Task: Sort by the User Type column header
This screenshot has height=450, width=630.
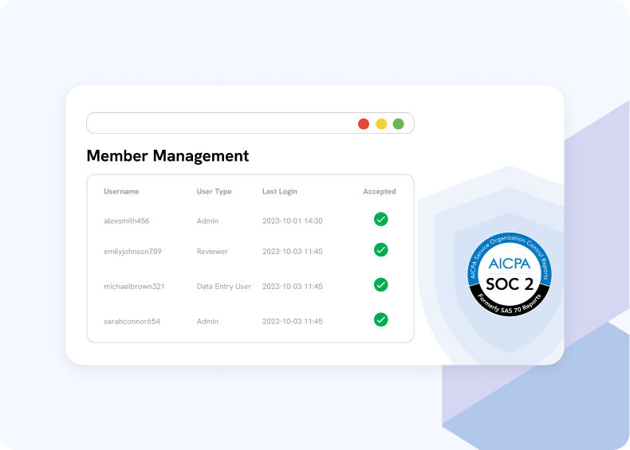Action: [x=214, y=191]
